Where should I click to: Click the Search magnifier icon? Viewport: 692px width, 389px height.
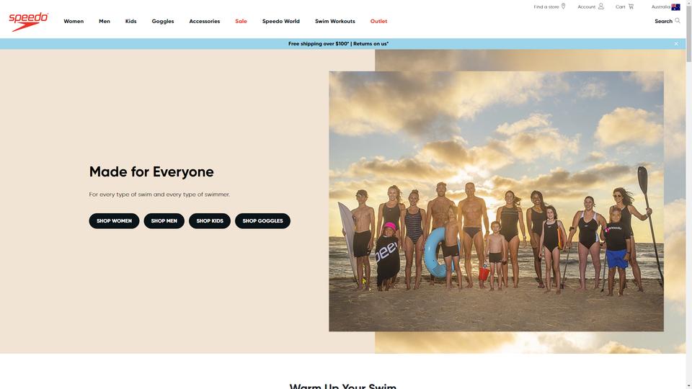click(678, 21)
